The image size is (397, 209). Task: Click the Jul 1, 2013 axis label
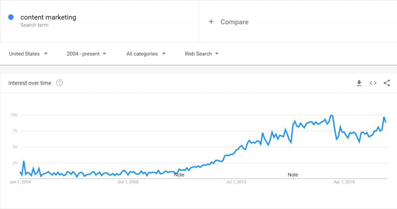[236, 182]
